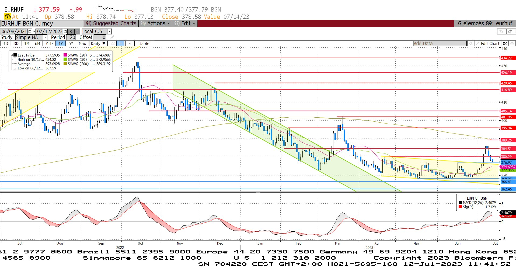Click the yellow alert clock icon

pyautogui.click(x=8, y=17)
